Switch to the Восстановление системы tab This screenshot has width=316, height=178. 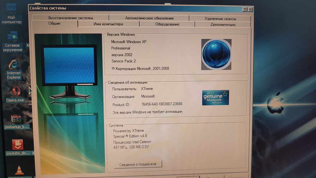pyautogui.click(x=70, y=18)
